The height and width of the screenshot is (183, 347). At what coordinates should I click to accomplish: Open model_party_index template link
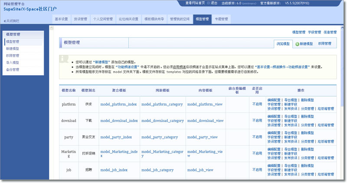(116, 137)
